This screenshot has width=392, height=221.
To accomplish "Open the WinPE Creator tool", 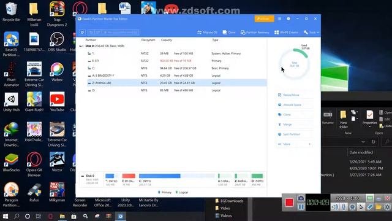I will [286, 33].
